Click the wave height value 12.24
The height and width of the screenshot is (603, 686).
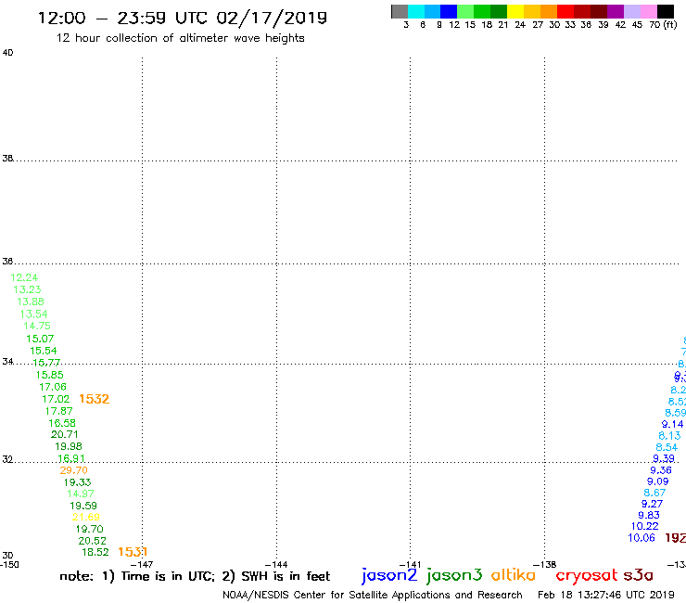click(x=24, y=277)
